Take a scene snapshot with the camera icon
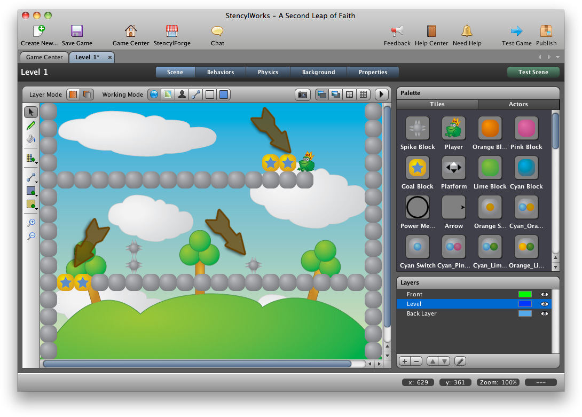The height and width of the screenshot is (417, 582). click(303, 95)
